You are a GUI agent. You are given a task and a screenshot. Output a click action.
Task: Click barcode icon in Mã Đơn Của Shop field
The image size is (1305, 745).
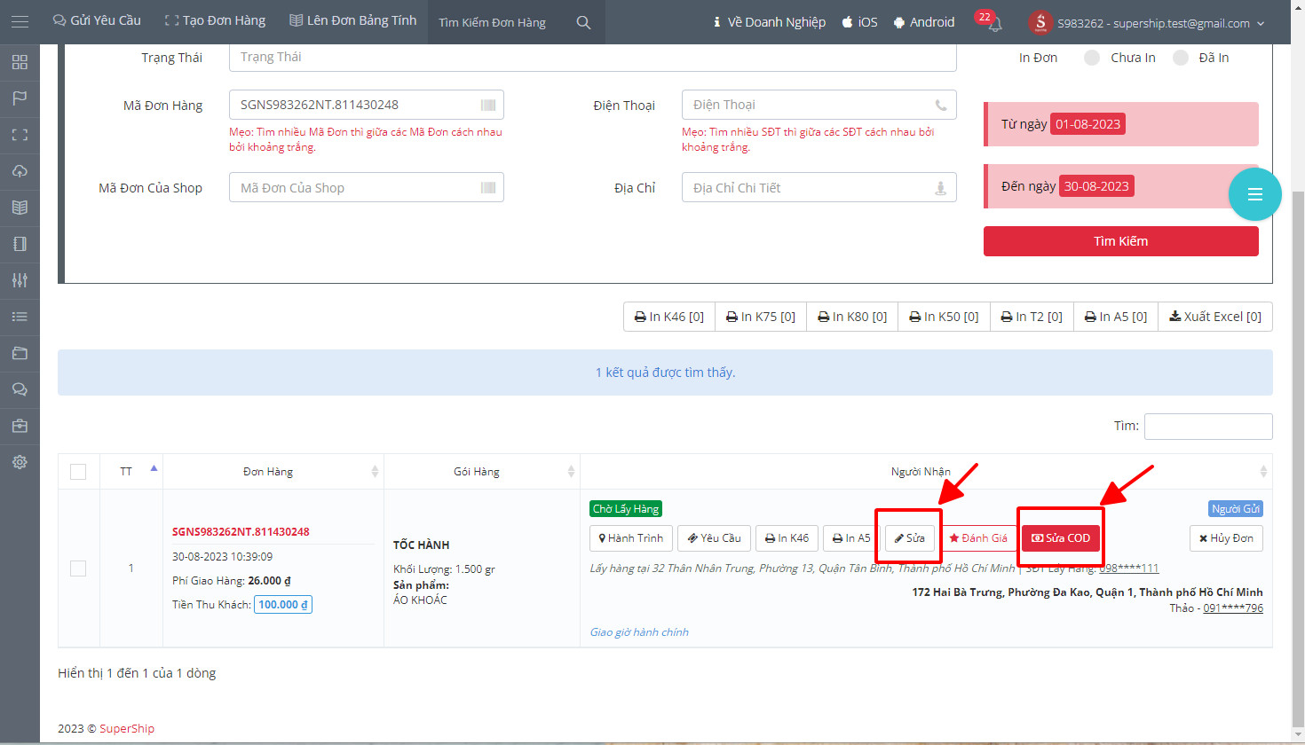(488, 187)
